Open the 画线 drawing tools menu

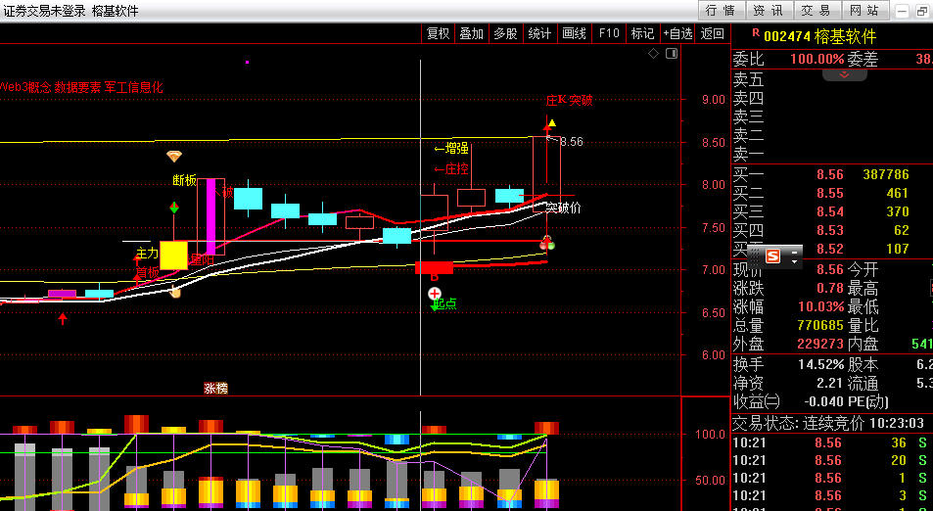coord(574,33)
